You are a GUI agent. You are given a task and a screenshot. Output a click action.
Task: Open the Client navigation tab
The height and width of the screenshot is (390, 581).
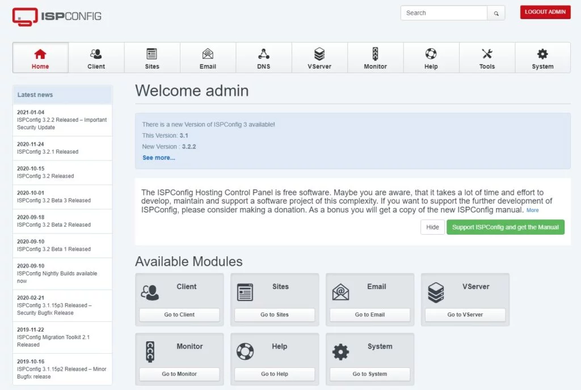coord(96,57)
